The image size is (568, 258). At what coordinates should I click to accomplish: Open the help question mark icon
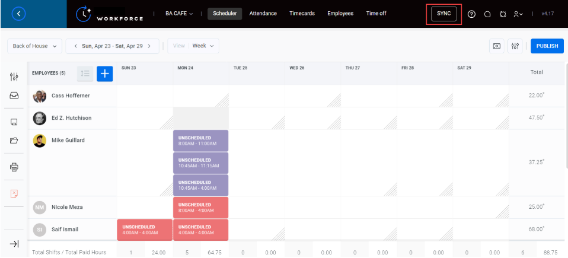[471, 14]
